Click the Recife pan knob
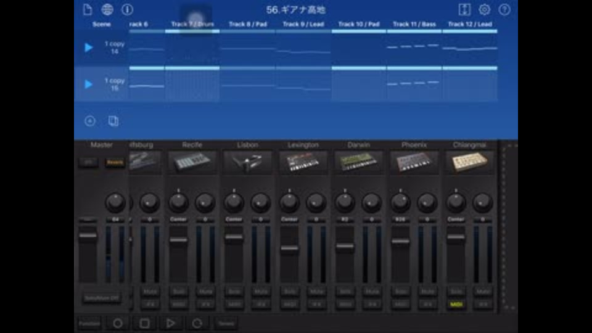The width and height of the screenshot is (592, 333). point(178,203)
